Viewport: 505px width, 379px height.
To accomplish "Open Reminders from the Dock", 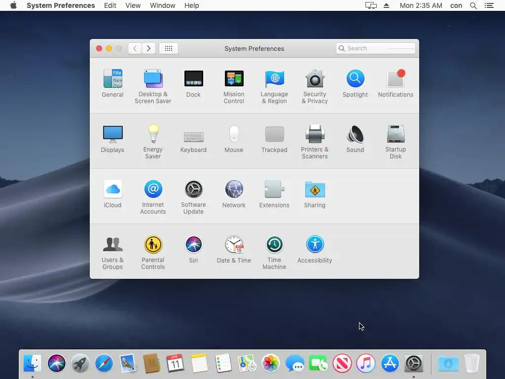I will [x=223, y=363].
